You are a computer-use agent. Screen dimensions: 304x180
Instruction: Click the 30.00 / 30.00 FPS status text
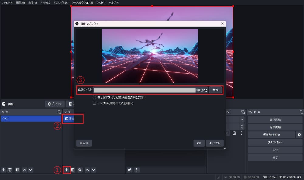click(x=290, y=177)
